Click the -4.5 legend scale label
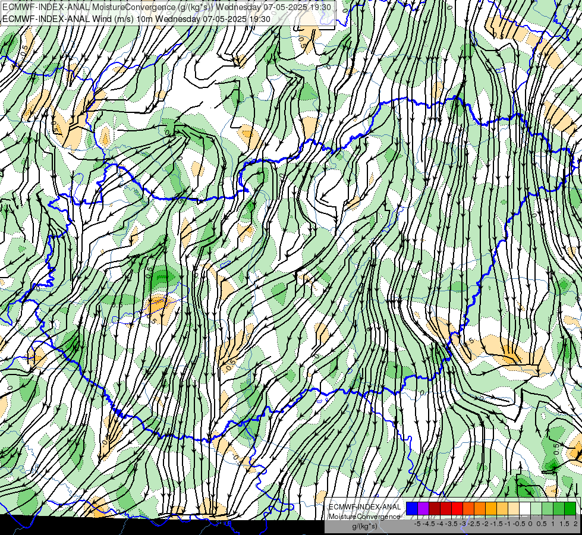 [429, 524]
